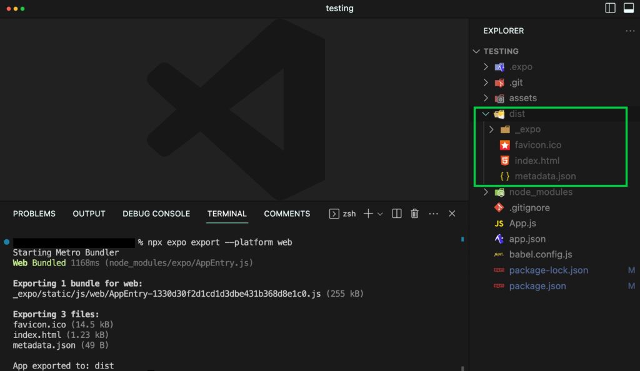Click the zsh terminal shell icon
Image resolution: width=640 pixels, height=371 pixels.
click(x=334, y=214)
